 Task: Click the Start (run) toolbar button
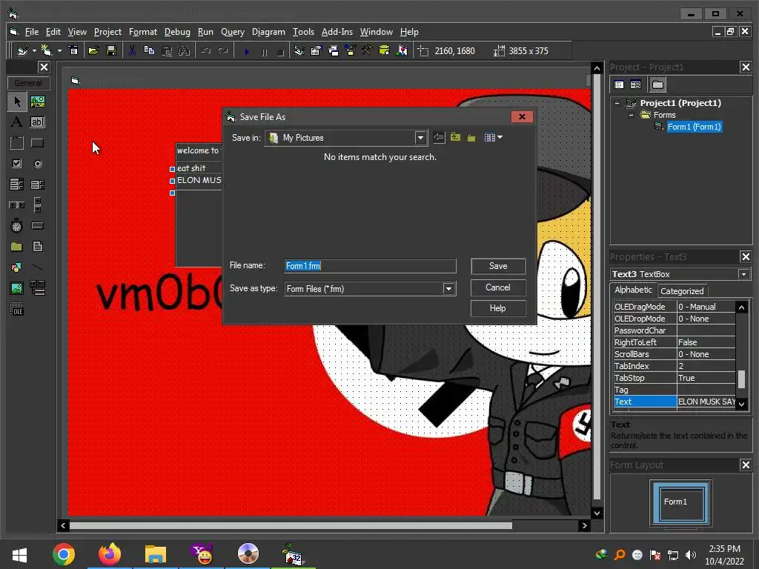[x=247, y=51]
